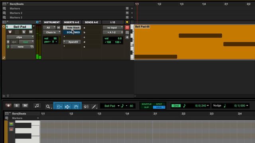The height and width of the screenshot is (143, 255).
Task: Enable SHUFFLE edit mode
Action: (147, 104)
